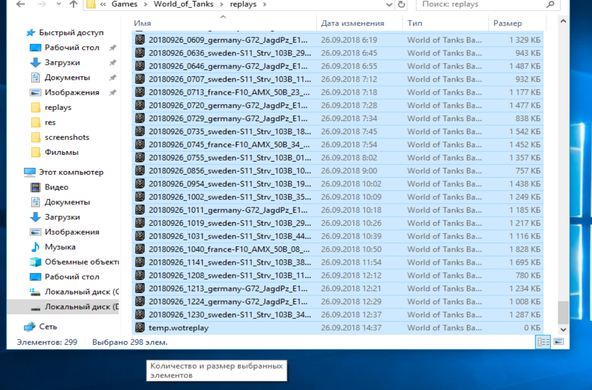Select file 20180926_0856_sweden-S11_Strv_103B
592x390 pixels.
(x=230, y=171)
